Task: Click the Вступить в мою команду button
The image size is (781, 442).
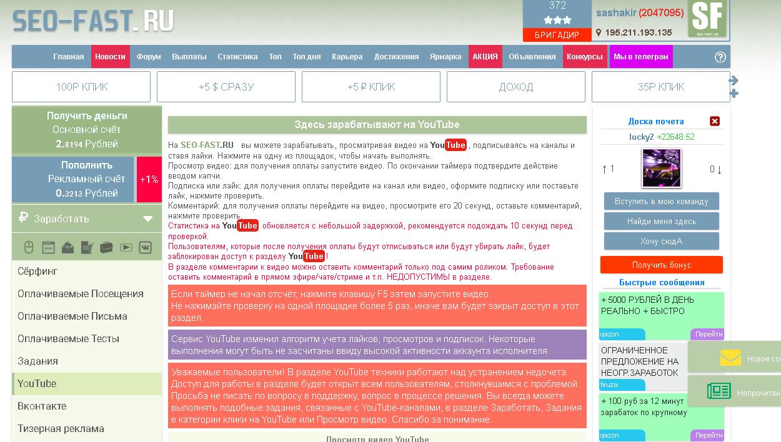Action: (662, 201)
